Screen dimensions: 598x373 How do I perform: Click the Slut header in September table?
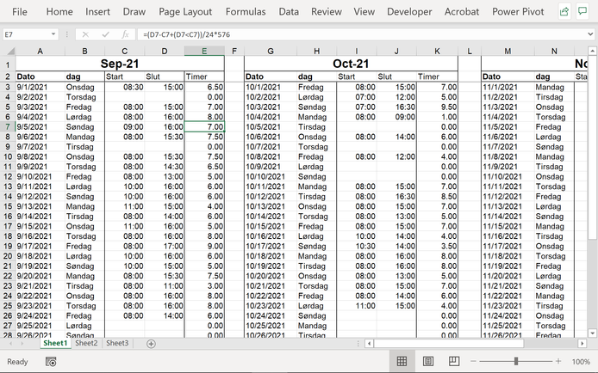point(165,76)
